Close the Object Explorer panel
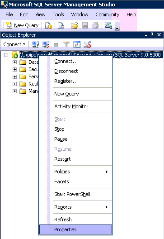This screenshot has height=239, width=164. [x=159, y=35]
